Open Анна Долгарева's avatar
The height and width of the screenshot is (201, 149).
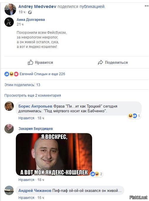click(x=9, y=22)
